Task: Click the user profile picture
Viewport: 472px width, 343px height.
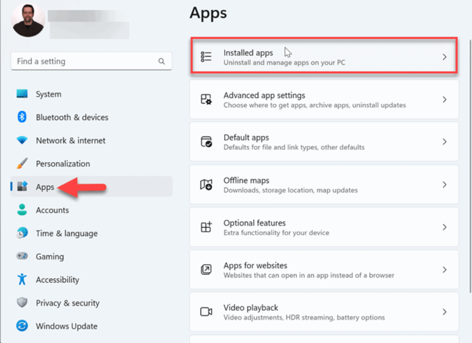Action: 28,20
